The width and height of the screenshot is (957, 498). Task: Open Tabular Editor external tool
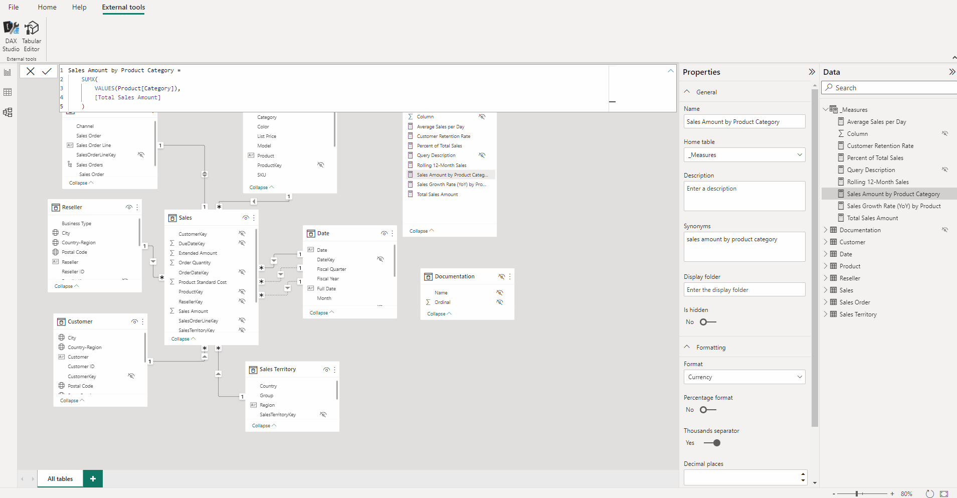[x=32, y=36]
